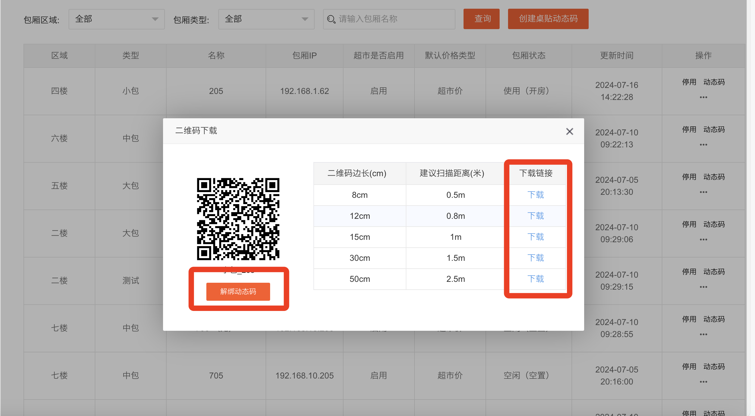The image size is (755, 416).
Task: Click 停用 for room 705 row
Action: 689,366
